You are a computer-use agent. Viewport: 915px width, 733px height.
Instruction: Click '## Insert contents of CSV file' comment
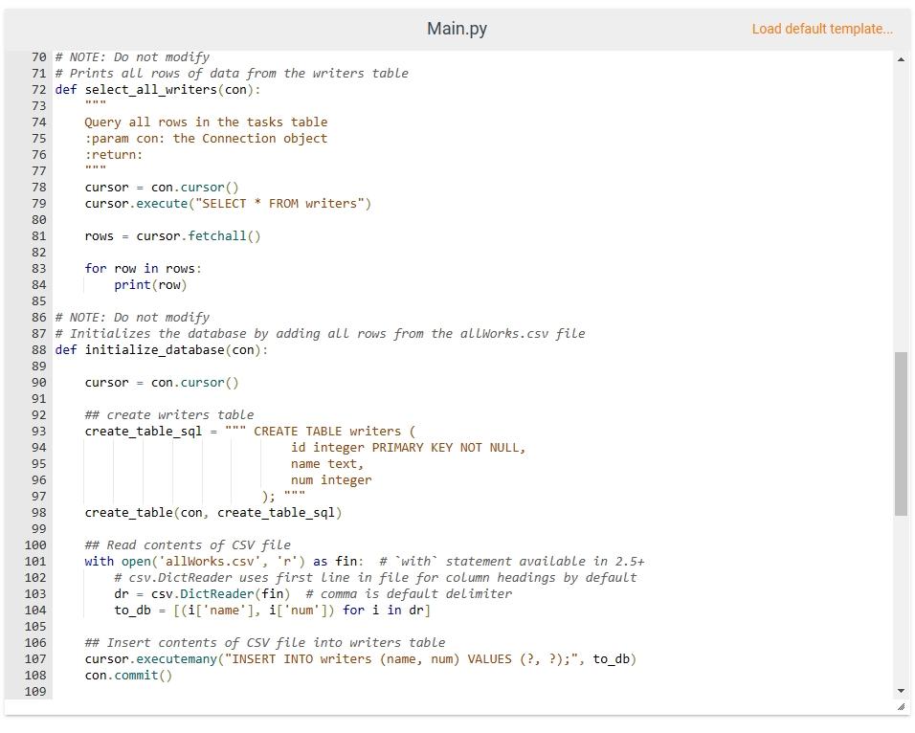pyautogui.click(x=264, y=642)
